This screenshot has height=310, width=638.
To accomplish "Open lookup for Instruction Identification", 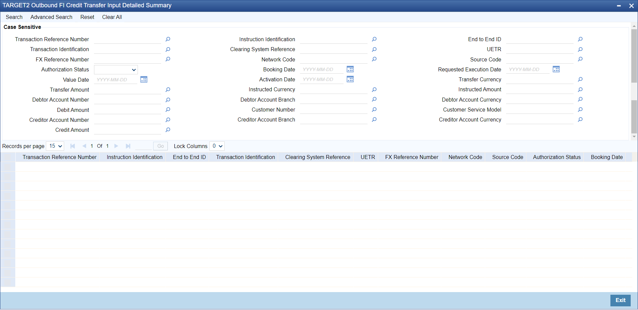I will 374,39.
